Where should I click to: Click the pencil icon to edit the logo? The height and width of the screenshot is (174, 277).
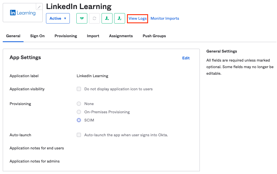point(39,7)
